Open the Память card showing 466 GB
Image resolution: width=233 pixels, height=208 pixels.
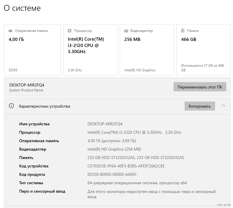(203, 50)
